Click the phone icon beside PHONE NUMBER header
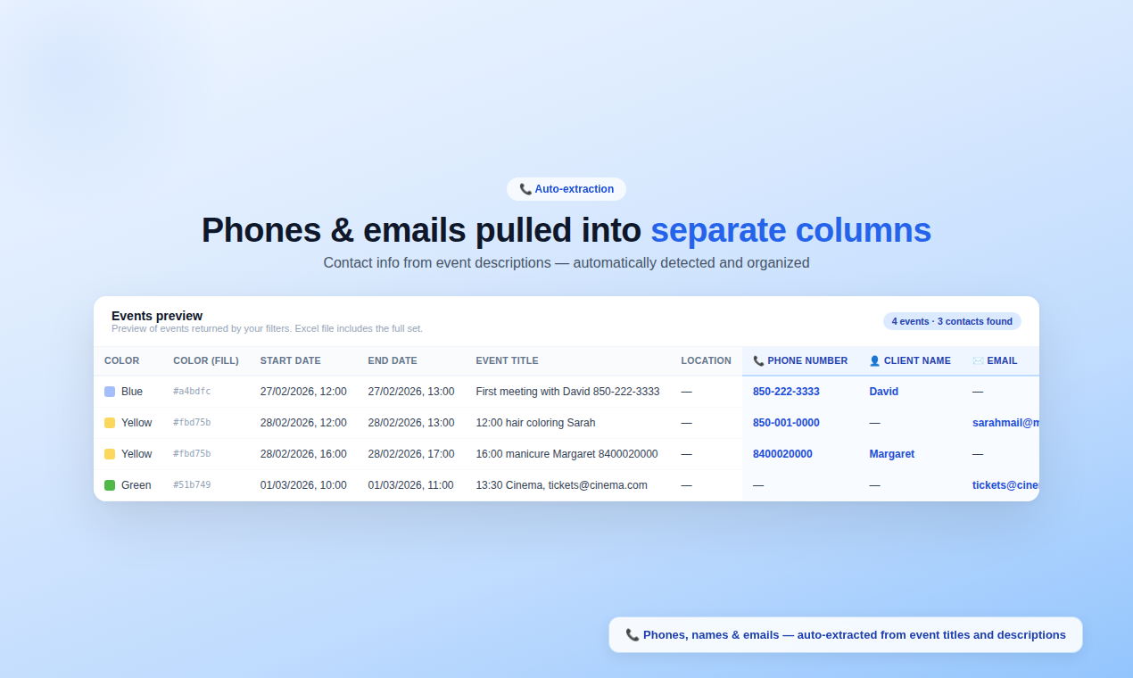1133x678 pixels. (757, 360)
